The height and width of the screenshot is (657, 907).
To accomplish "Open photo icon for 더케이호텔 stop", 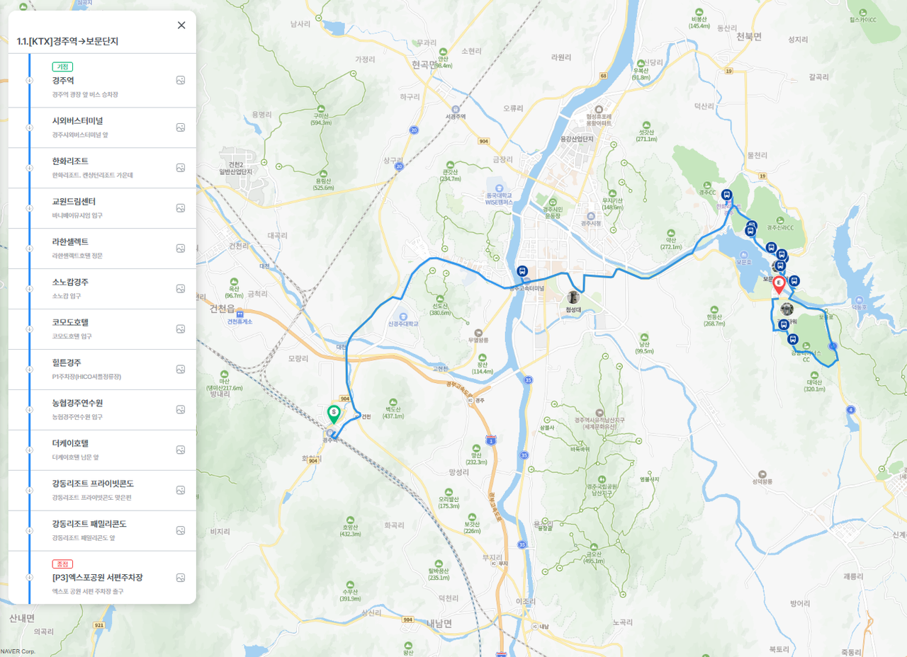I will [181, 450].
